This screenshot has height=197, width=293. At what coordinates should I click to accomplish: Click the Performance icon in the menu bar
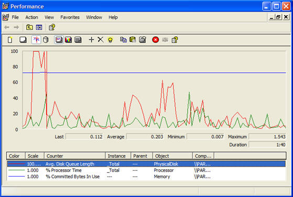point(6,17)
